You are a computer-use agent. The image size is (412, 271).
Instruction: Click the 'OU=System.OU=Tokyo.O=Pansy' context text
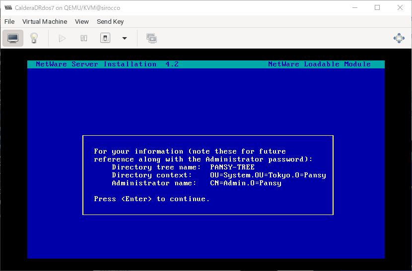click(x=268, y=175)
